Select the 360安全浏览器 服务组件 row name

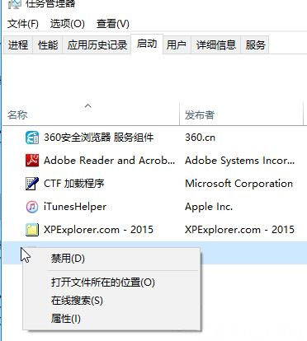(99, 138)
